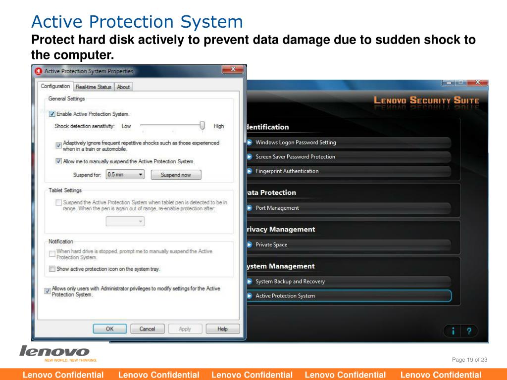Click the Apply button
The width and height of the screenshot is (507, 380).
point(185,329)
